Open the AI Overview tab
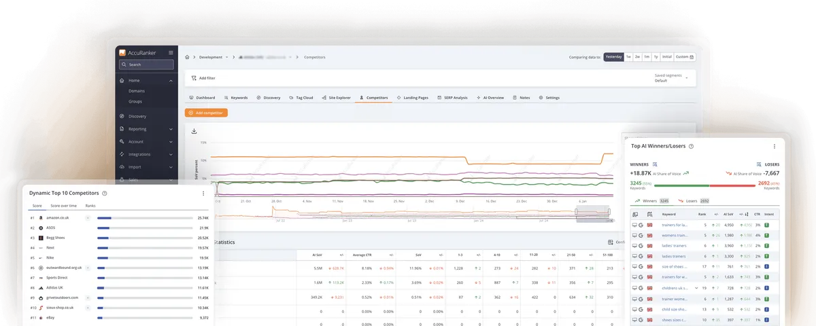This screenshot has width=816, height=326. point(490,98)
